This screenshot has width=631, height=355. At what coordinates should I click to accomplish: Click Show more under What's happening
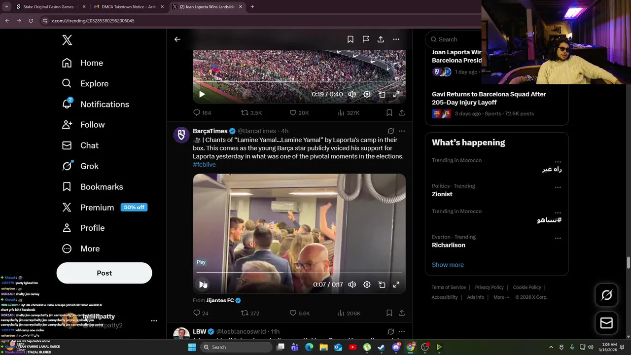[448, 265]
